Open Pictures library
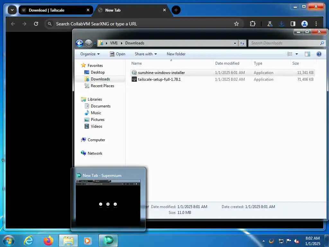 click(94, 120)
